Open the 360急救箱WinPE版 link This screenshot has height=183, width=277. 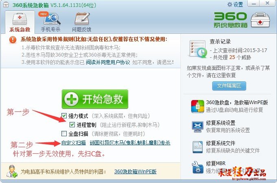coord(135,172)
